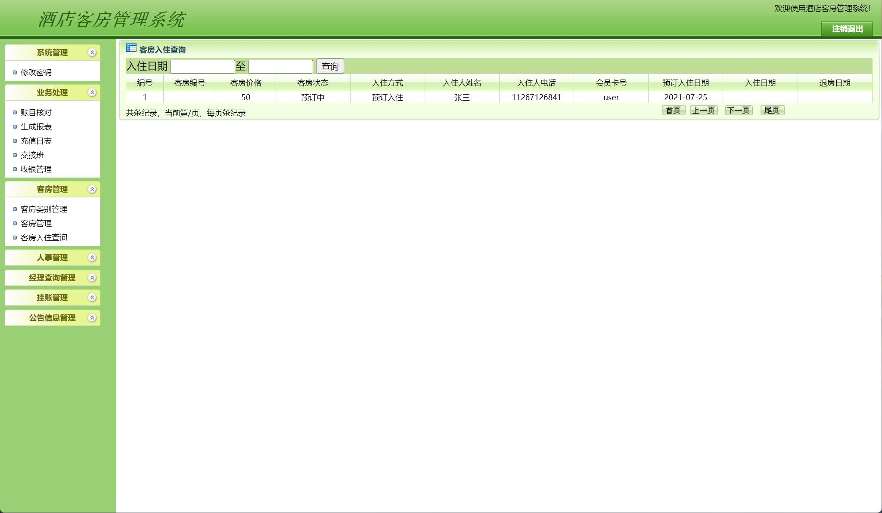Collapse the 客房管理 section
Screen dimensions: 882x513
pyautogui.click(x=91, y=189)
